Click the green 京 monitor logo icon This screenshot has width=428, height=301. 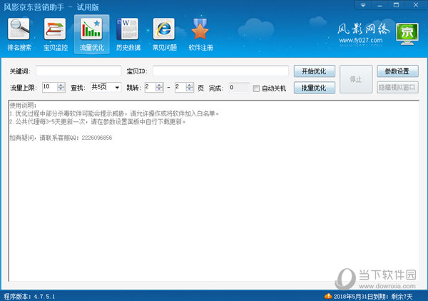pos(407,34)
